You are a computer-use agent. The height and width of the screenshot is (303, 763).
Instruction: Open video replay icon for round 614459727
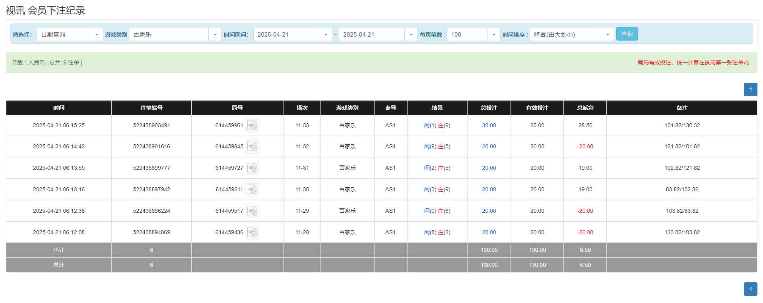point(252,168)
